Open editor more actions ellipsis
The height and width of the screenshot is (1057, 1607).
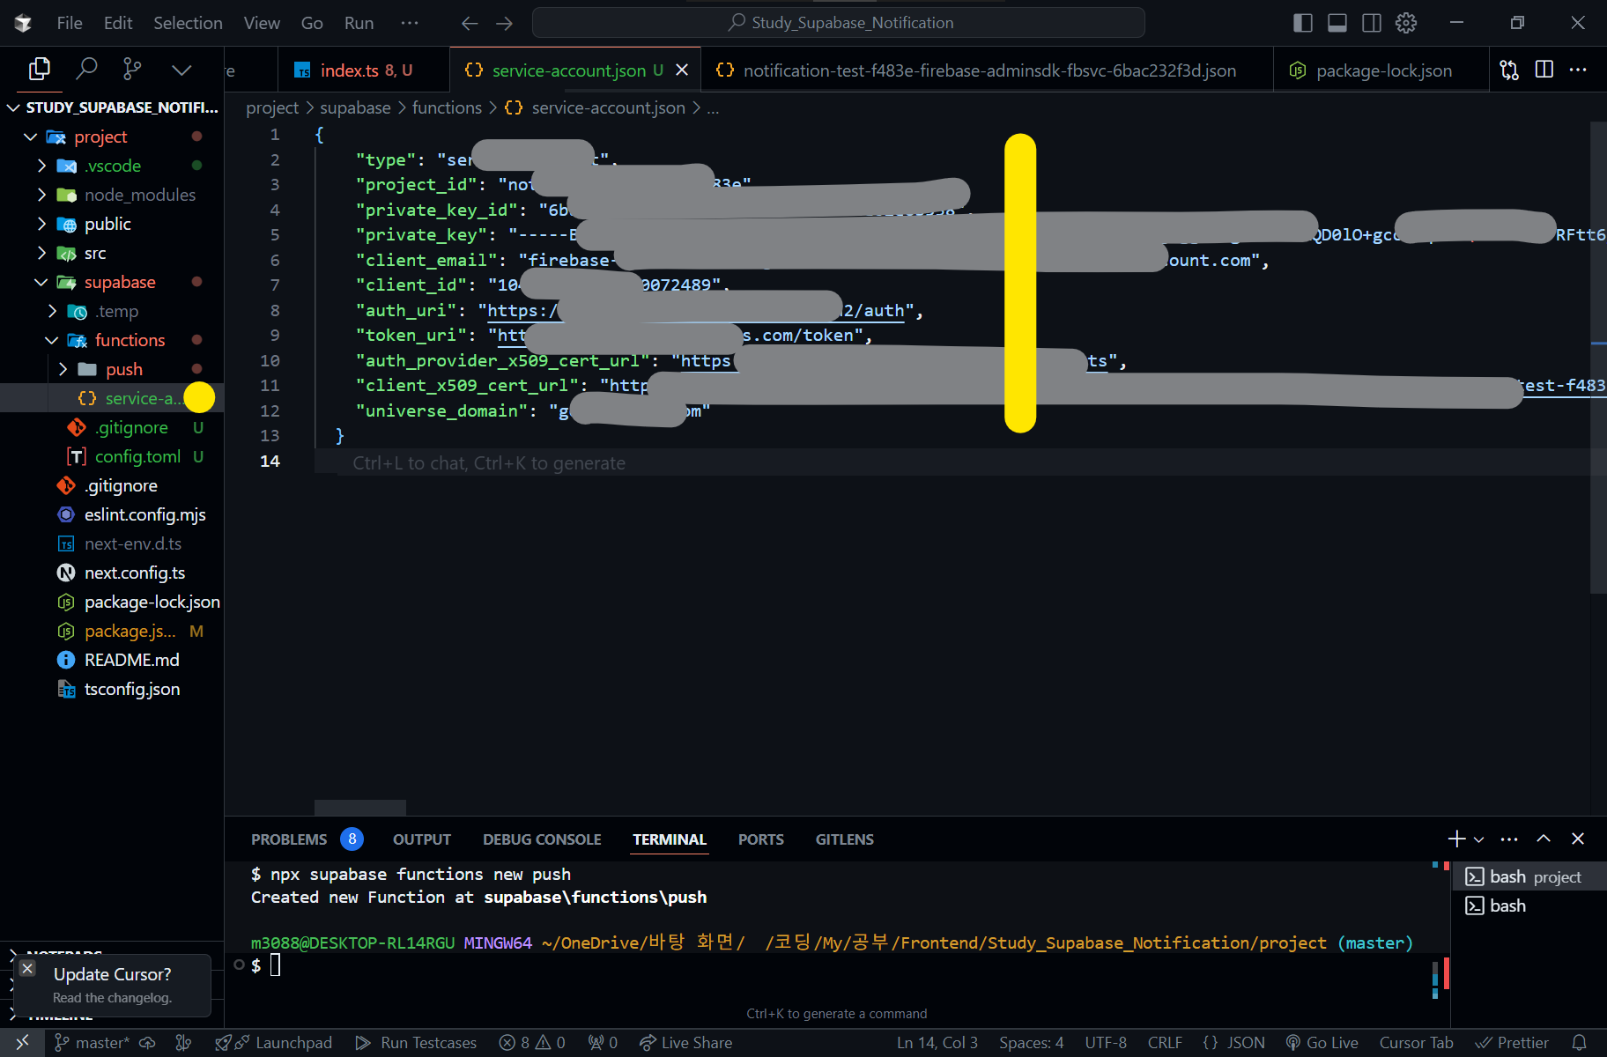click(1578, 70)
